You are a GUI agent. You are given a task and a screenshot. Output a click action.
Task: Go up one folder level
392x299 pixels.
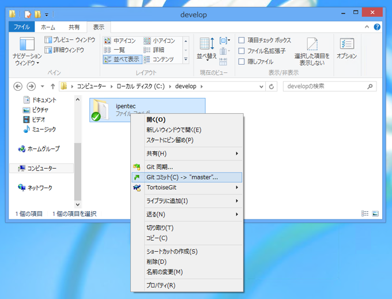[52, 87]
